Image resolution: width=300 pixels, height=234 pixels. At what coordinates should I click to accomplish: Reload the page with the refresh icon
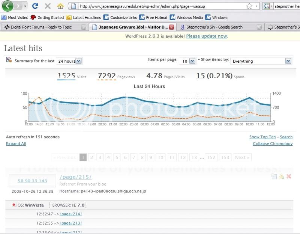coord(35,6)
